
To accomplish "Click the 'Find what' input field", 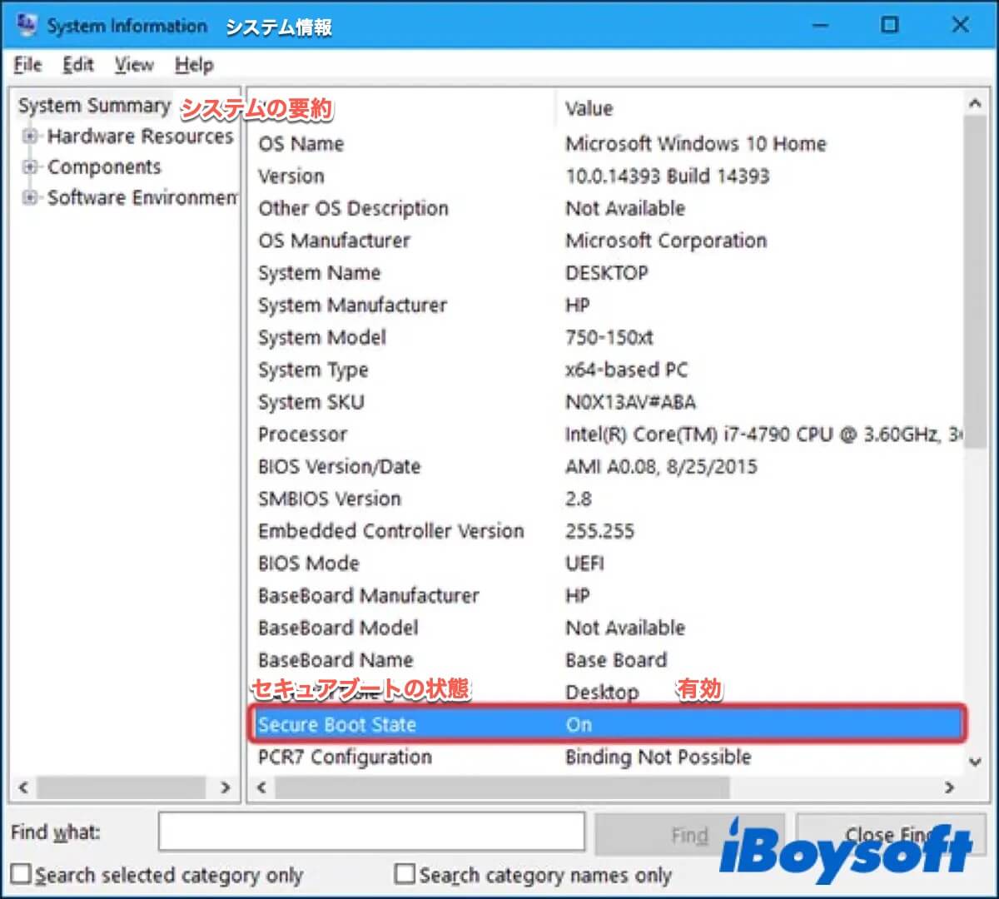I will point(371,832).
